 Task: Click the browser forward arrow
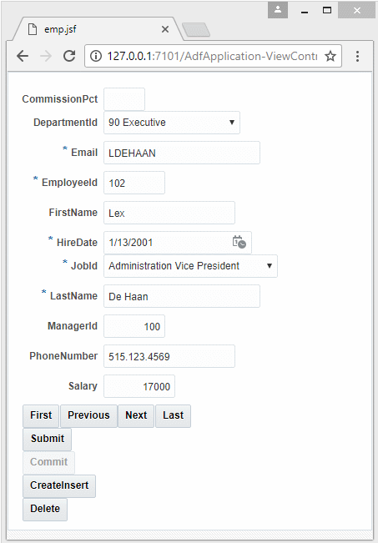46,56
